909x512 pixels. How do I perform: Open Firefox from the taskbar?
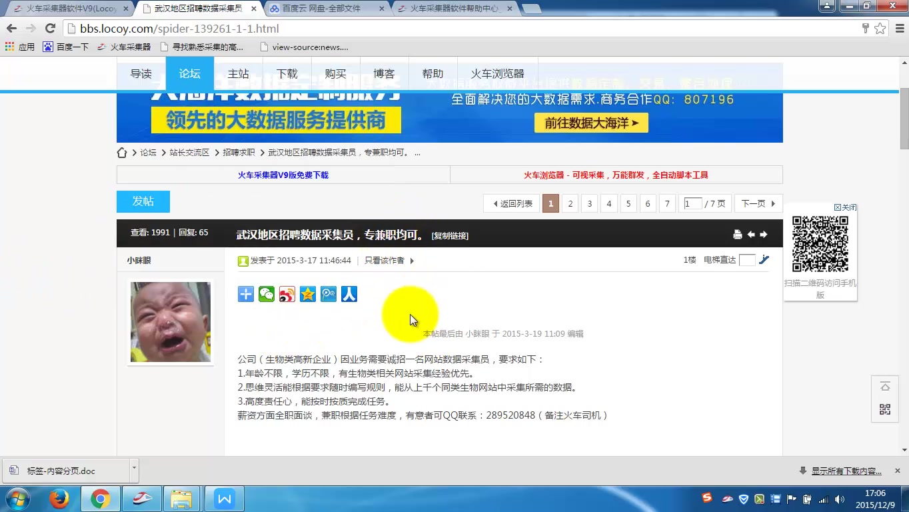click(59, 499)
